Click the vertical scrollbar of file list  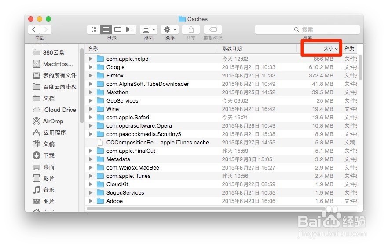click(360, 67)
